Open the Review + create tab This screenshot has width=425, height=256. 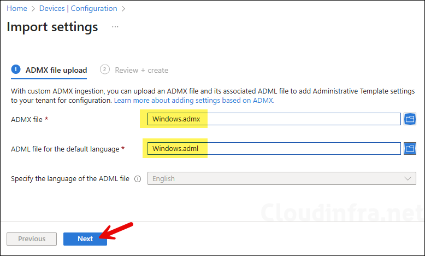point(141,70)
